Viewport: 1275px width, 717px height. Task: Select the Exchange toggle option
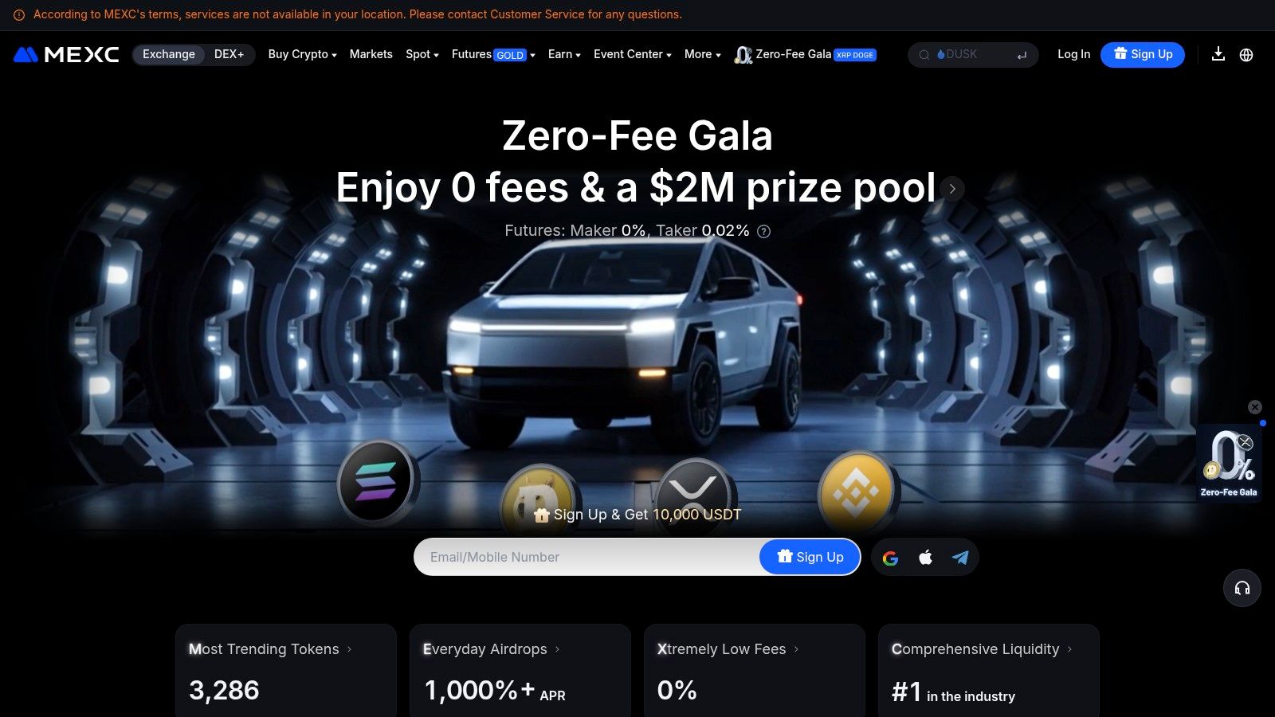point(169,54)
